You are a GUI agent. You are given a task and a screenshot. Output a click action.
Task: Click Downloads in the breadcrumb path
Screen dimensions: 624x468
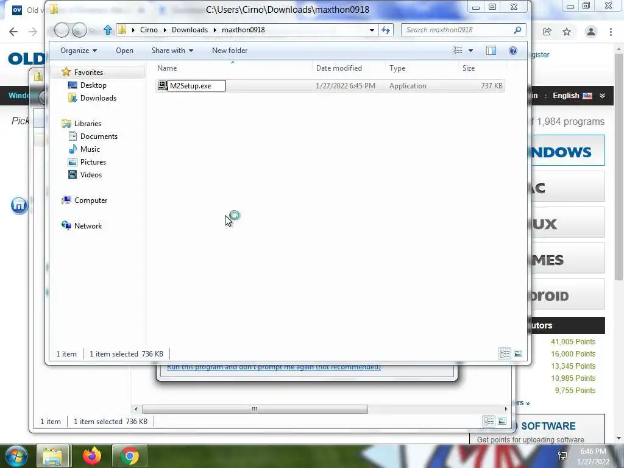point(190,30)
